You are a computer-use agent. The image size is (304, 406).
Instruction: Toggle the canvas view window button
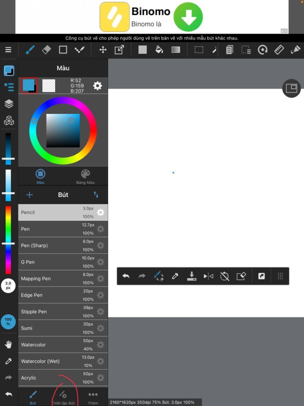pyautogui.click(x=292, y=88)
